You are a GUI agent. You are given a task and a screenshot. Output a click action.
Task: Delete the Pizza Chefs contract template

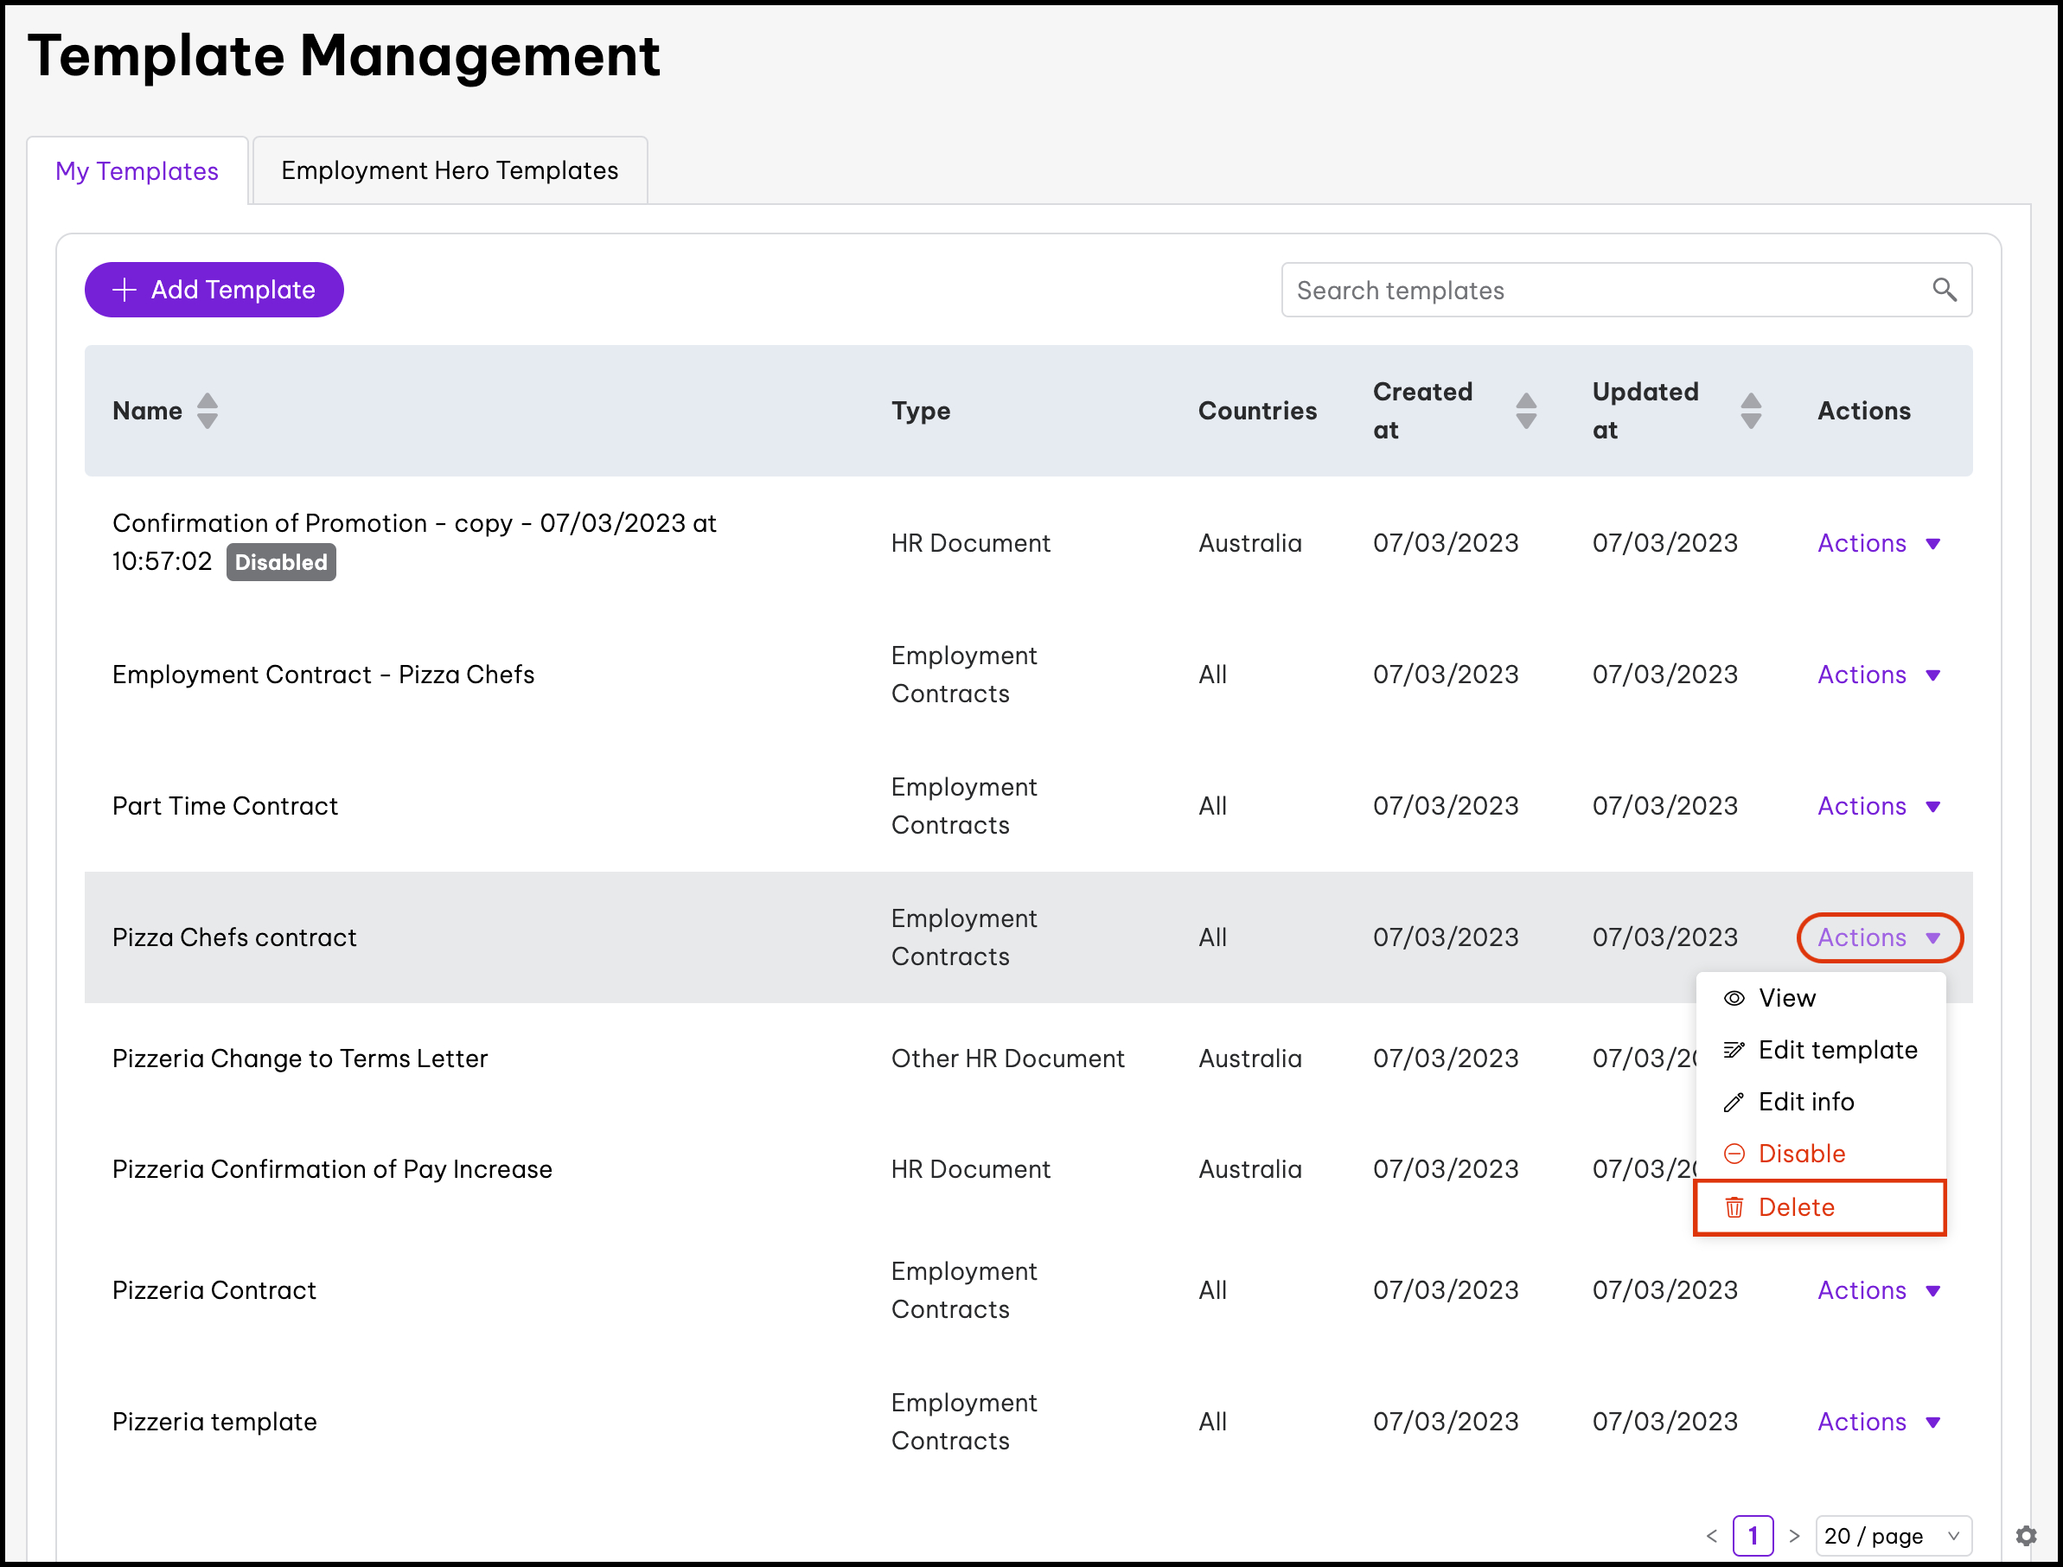click(x=1795, y=1207)
